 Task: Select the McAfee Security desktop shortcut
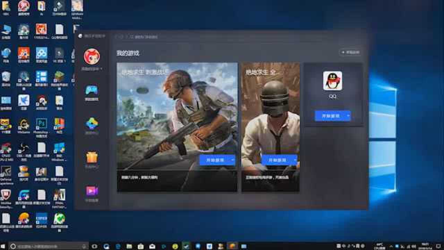[6, 198]
